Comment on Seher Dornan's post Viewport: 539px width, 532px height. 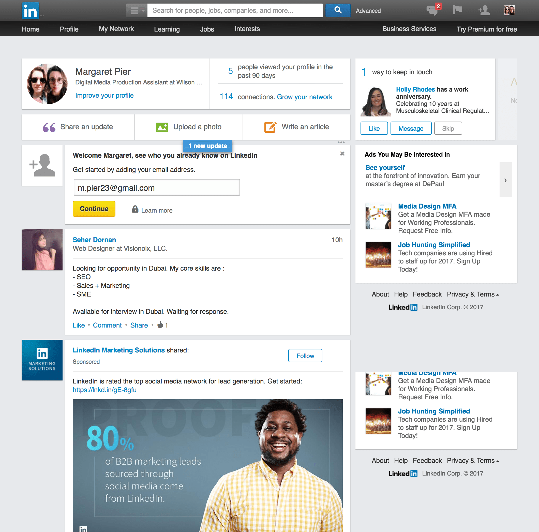tap(107, 325)
